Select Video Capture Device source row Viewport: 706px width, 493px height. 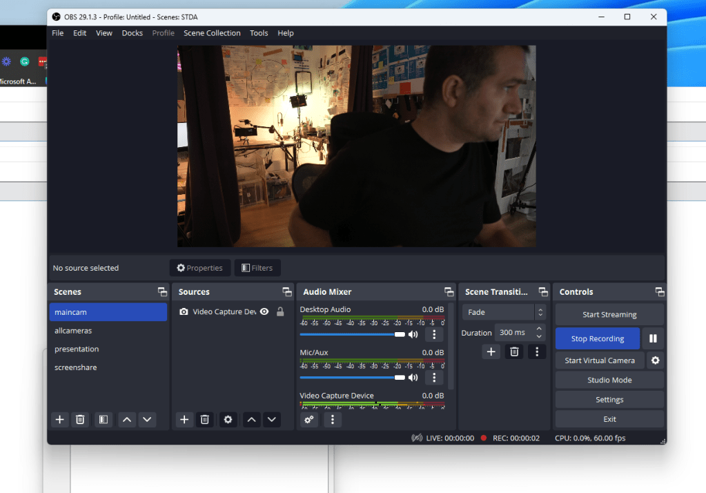(x=233, y=311)
